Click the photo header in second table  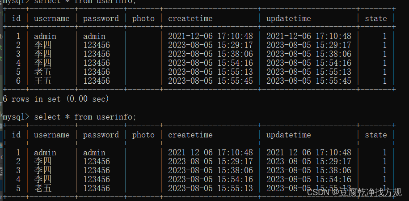[143, 135]
